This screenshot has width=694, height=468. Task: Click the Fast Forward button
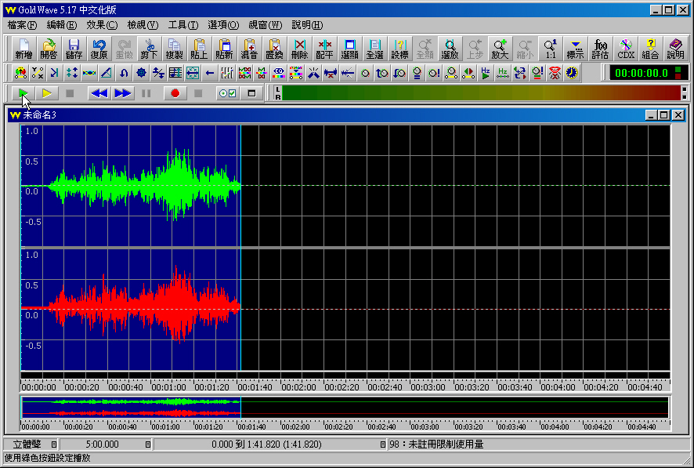(x=122, y=93)
